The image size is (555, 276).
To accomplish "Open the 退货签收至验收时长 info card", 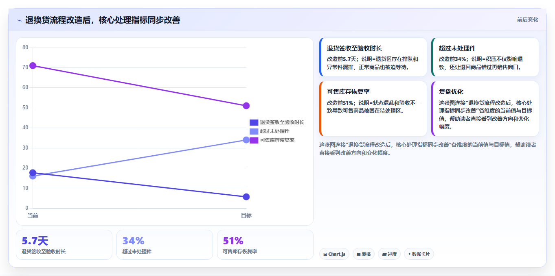I will click(x=373, y=57).
